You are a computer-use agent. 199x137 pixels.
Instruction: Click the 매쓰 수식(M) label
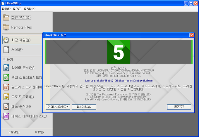21,106
